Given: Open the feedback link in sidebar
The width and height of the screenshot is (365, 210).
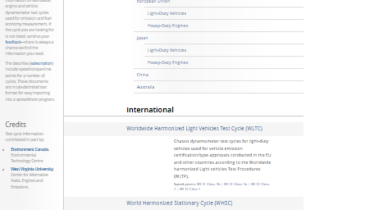Looking at the screenshot, I should 13,42.
